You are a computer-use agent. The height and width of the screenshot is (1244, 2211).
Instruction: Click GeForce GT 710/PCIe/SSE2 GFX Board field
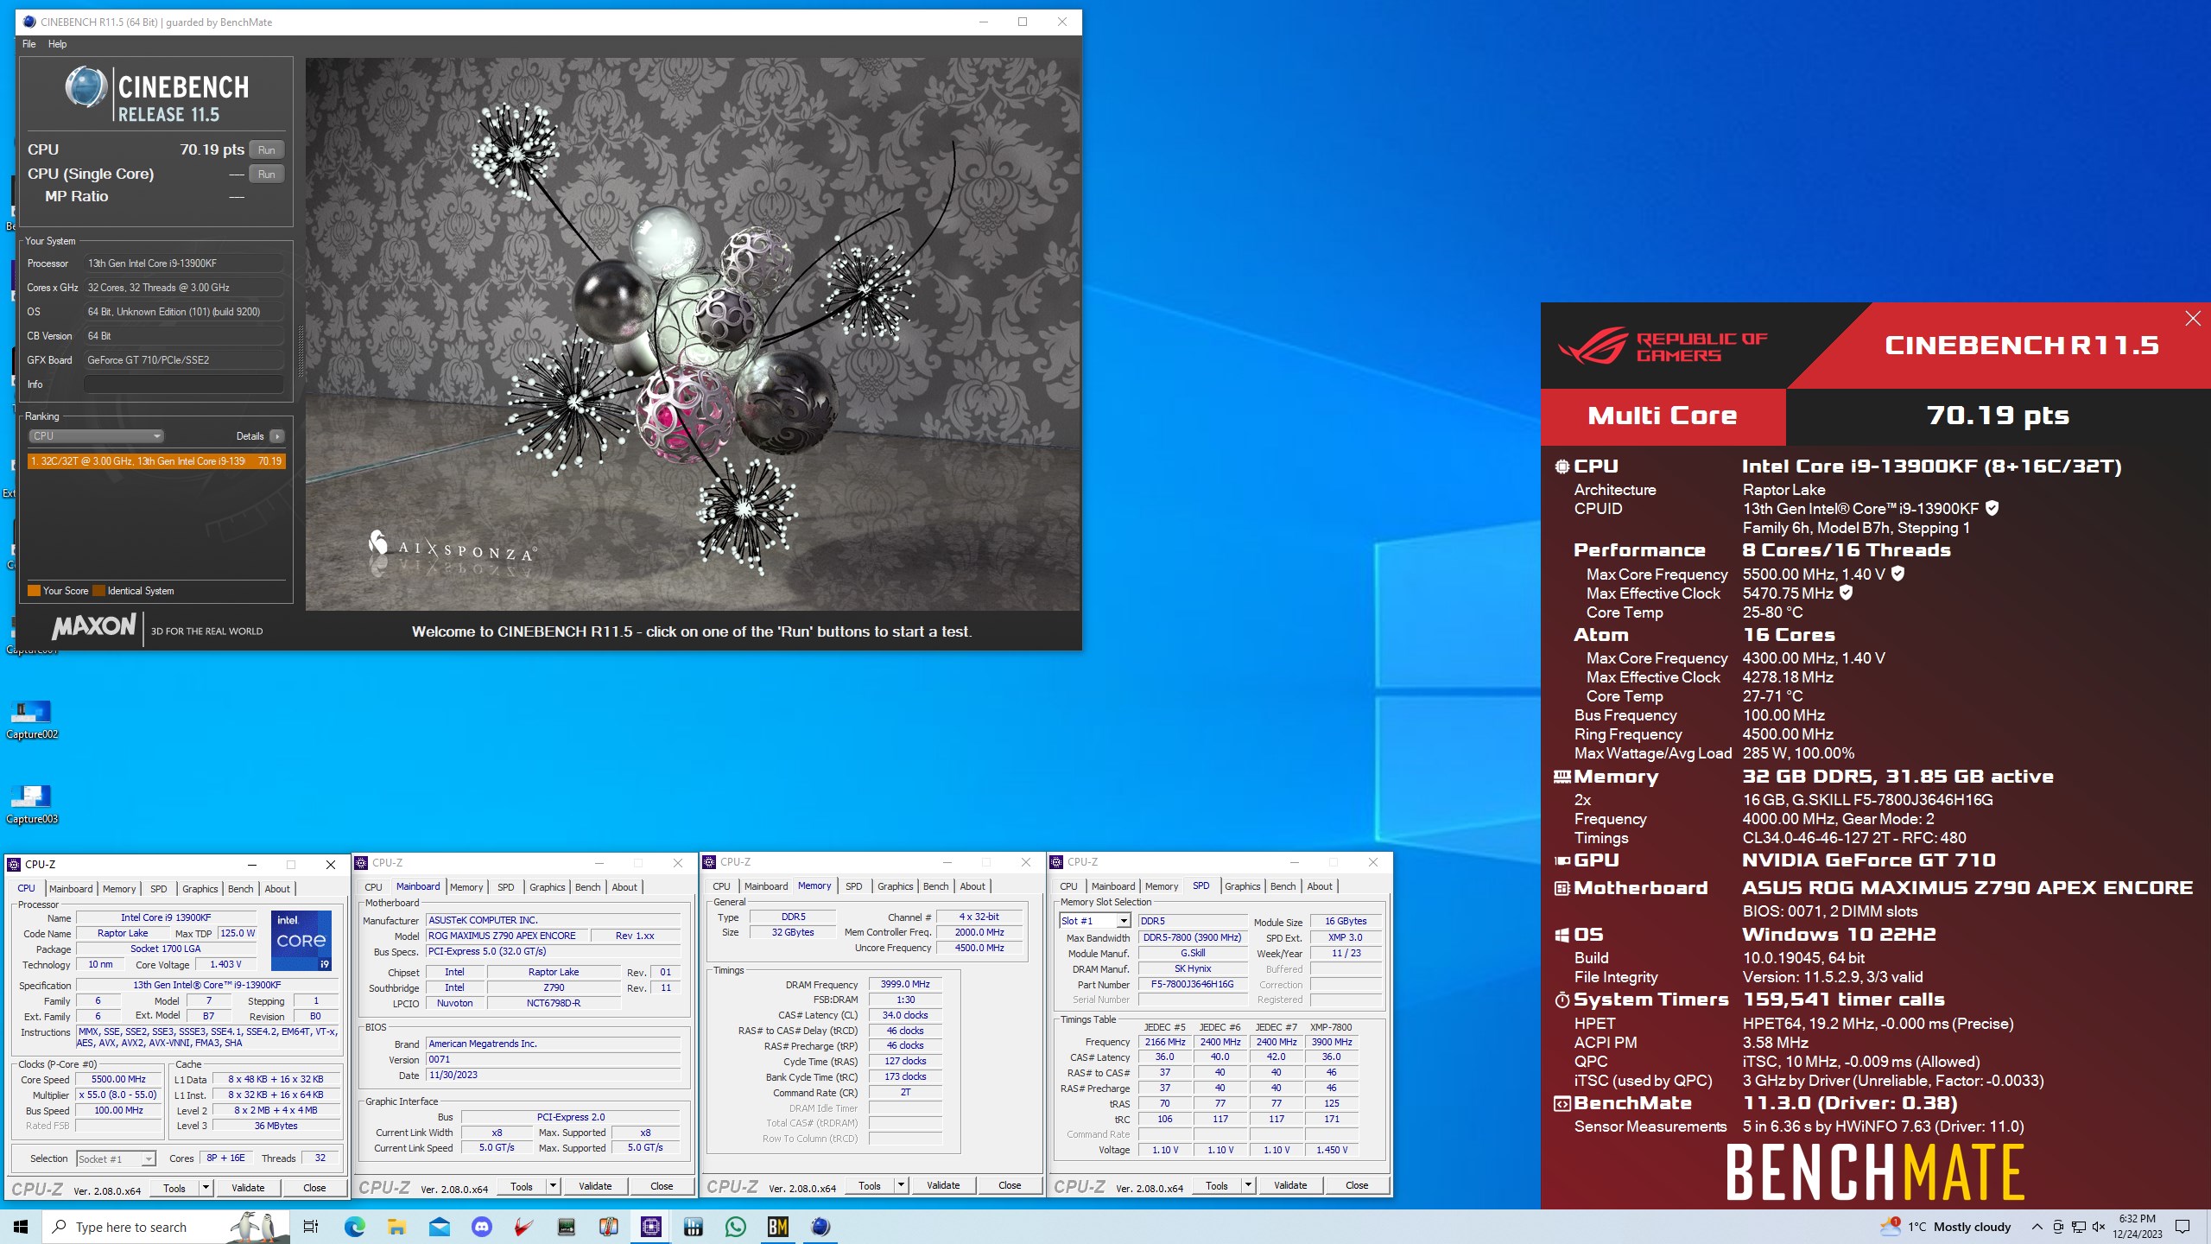click(x=184, y=360)
